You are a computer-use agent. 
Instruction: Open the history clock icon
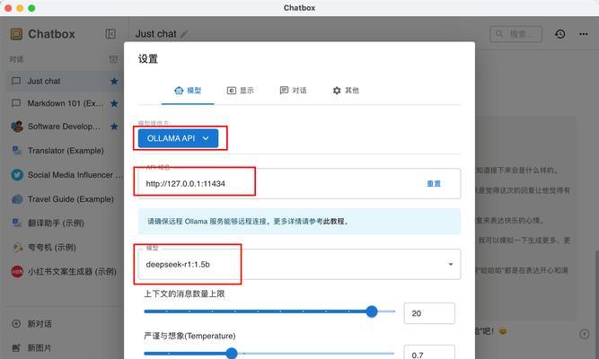(560, 34)
